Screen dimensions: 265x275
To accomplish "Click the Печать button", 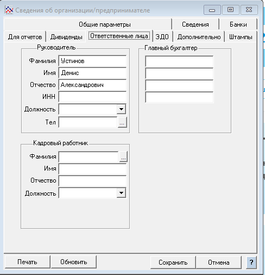I will tap(27, 262).
